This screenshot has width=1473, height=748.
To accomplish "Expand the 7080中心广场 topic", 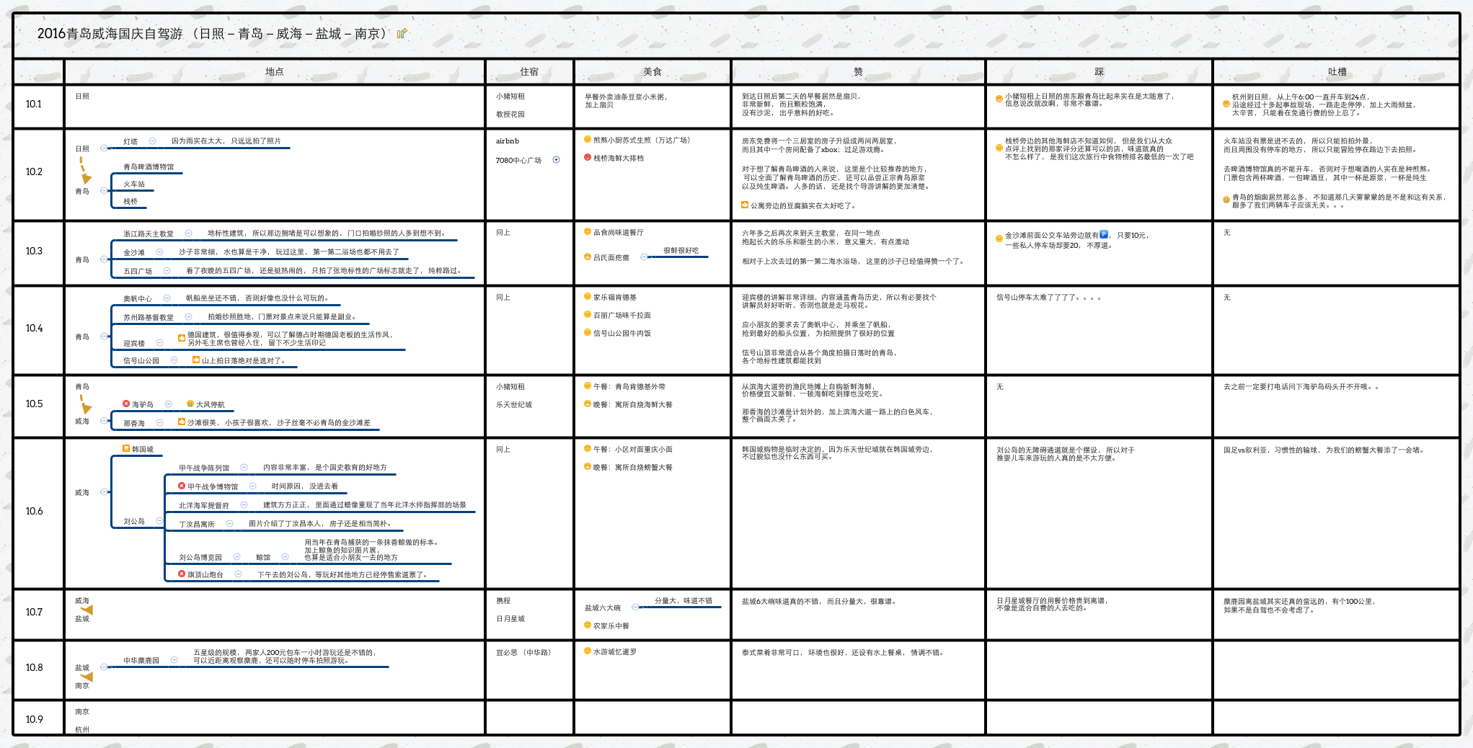I will coord(556,160).
